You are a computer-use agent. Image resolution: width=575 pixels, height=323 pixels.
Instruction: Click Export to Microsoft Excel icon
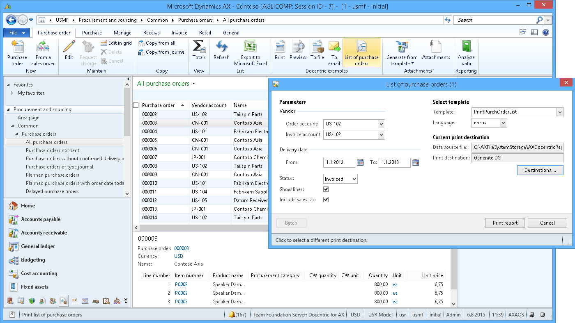click(251, 46)
